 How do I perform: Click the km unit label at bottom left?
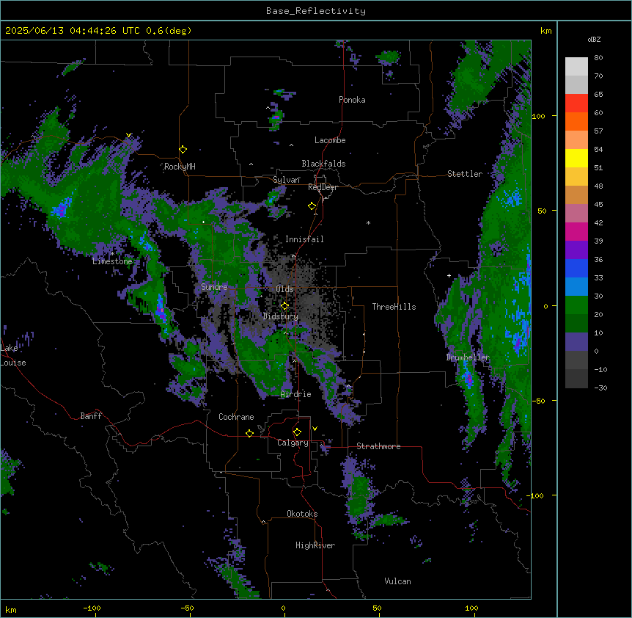pos(11,610)
